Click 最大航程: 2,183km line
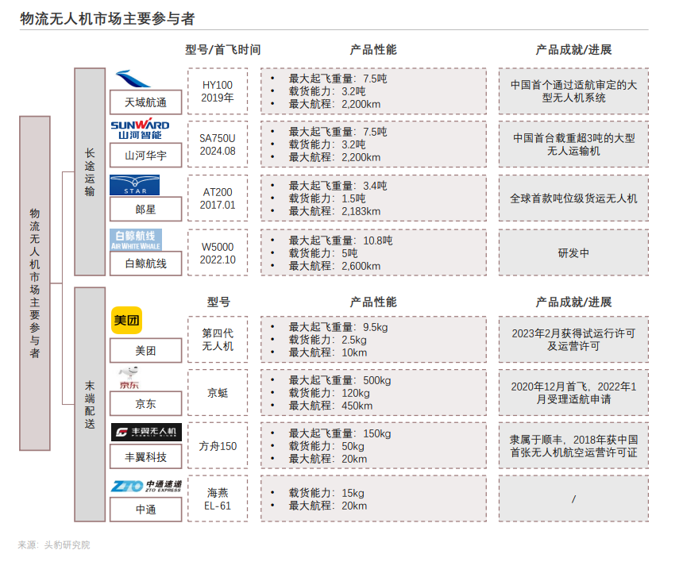The height and width of the screenshot is (581, 683). [x=334, y=211]
